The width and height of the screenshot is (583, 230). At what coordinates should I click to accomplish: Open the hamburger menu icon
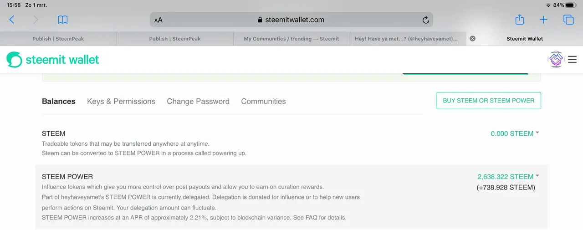[572, 59]
